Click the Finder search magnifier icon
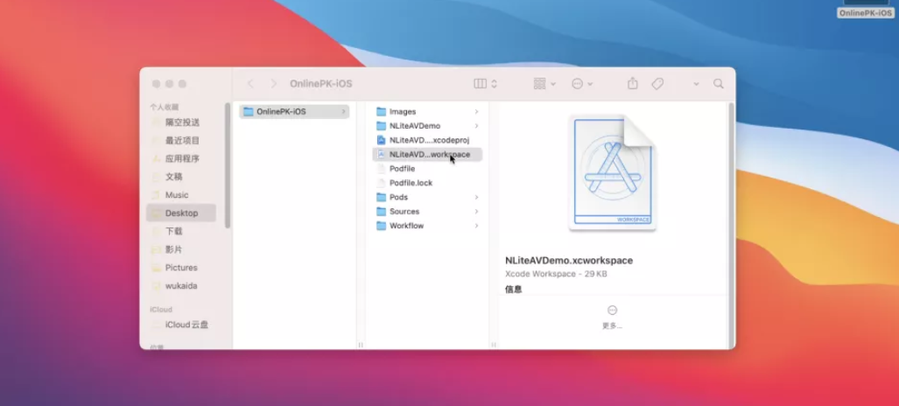The image size is (899, 406). tap(719, 84)
